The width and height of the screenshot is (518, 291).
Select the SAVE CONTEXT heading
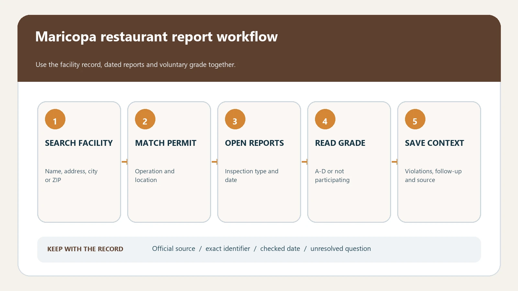pos(434,143)
